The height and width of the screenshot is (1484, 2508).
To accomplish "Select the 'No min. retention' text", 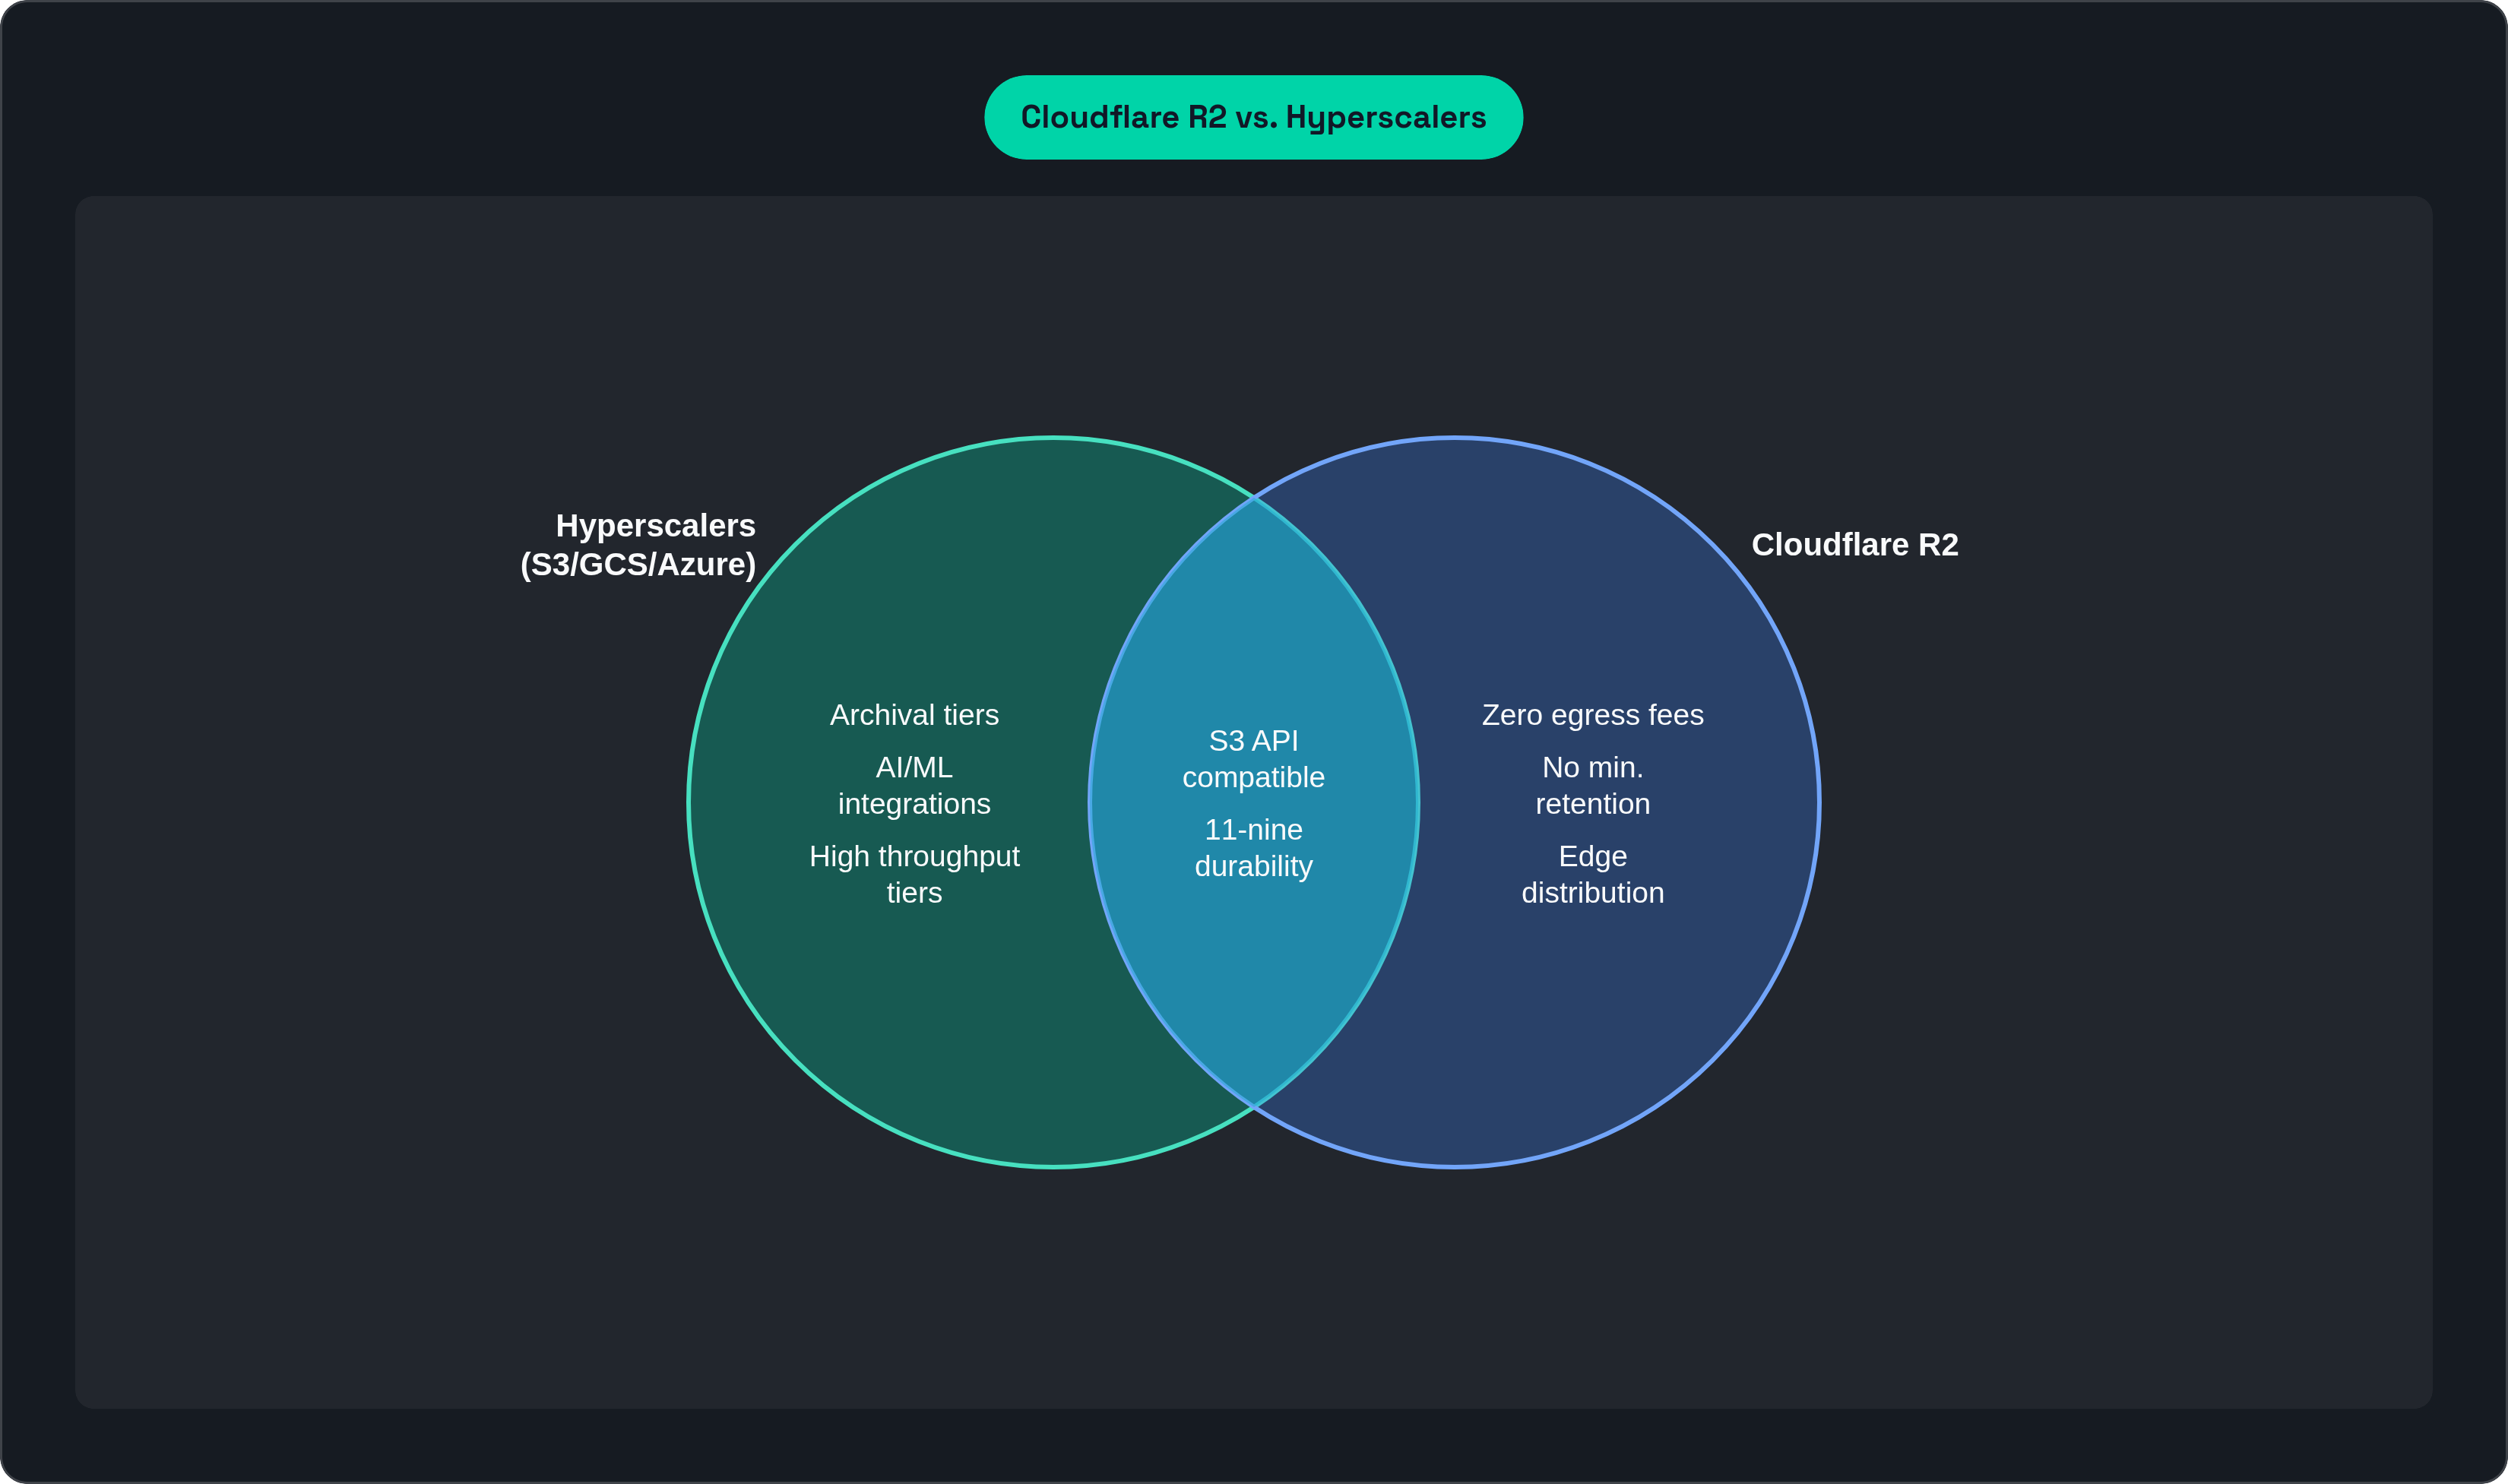I will (x=1592, y=785).
